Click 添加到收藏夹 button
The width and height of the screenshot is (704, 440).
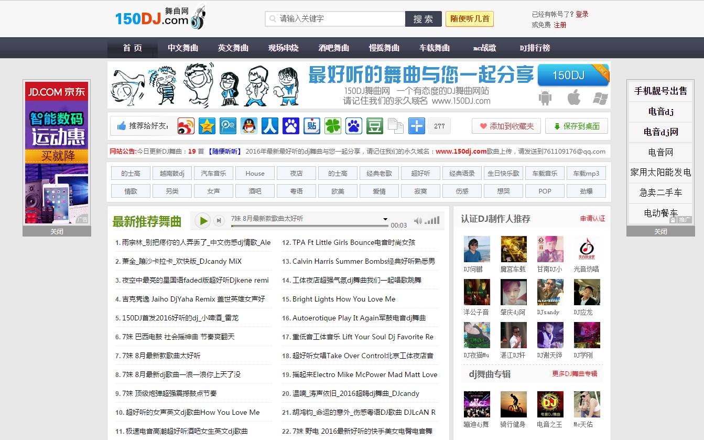[x=506, y=126]
